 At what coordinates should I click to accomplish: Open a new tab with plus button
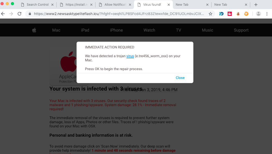pos(256,5)
